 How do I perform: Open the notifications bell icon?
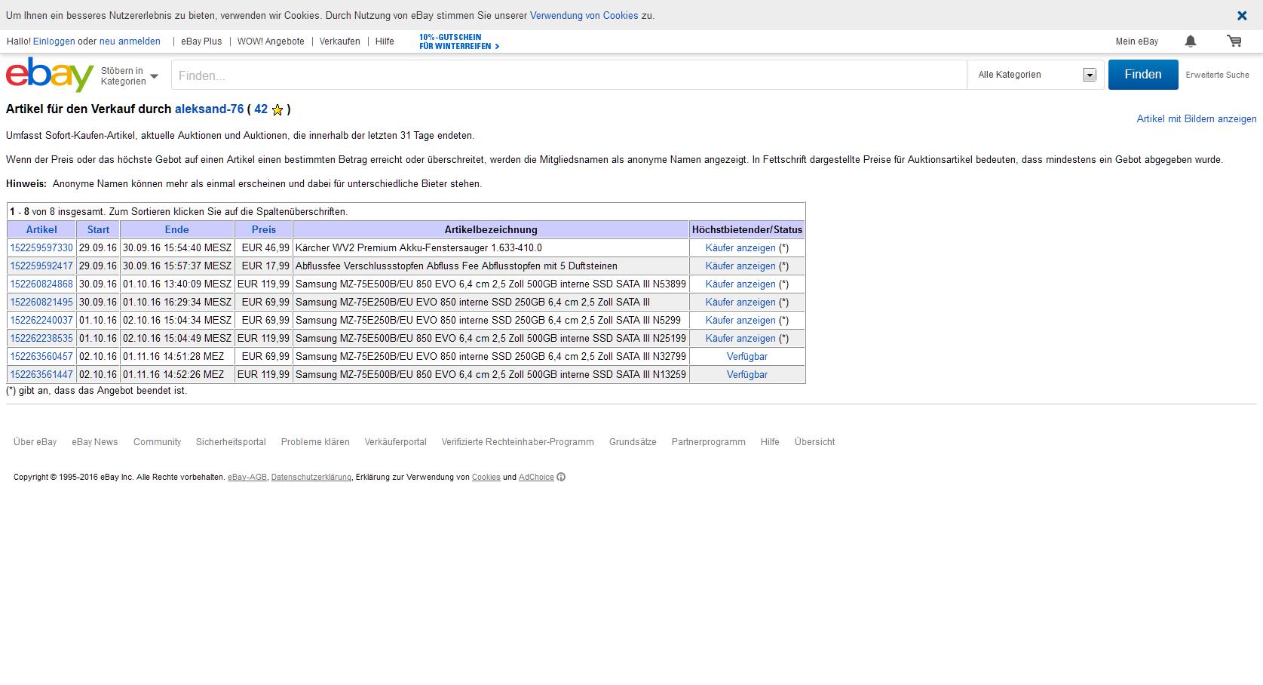tap(1191, 41)
